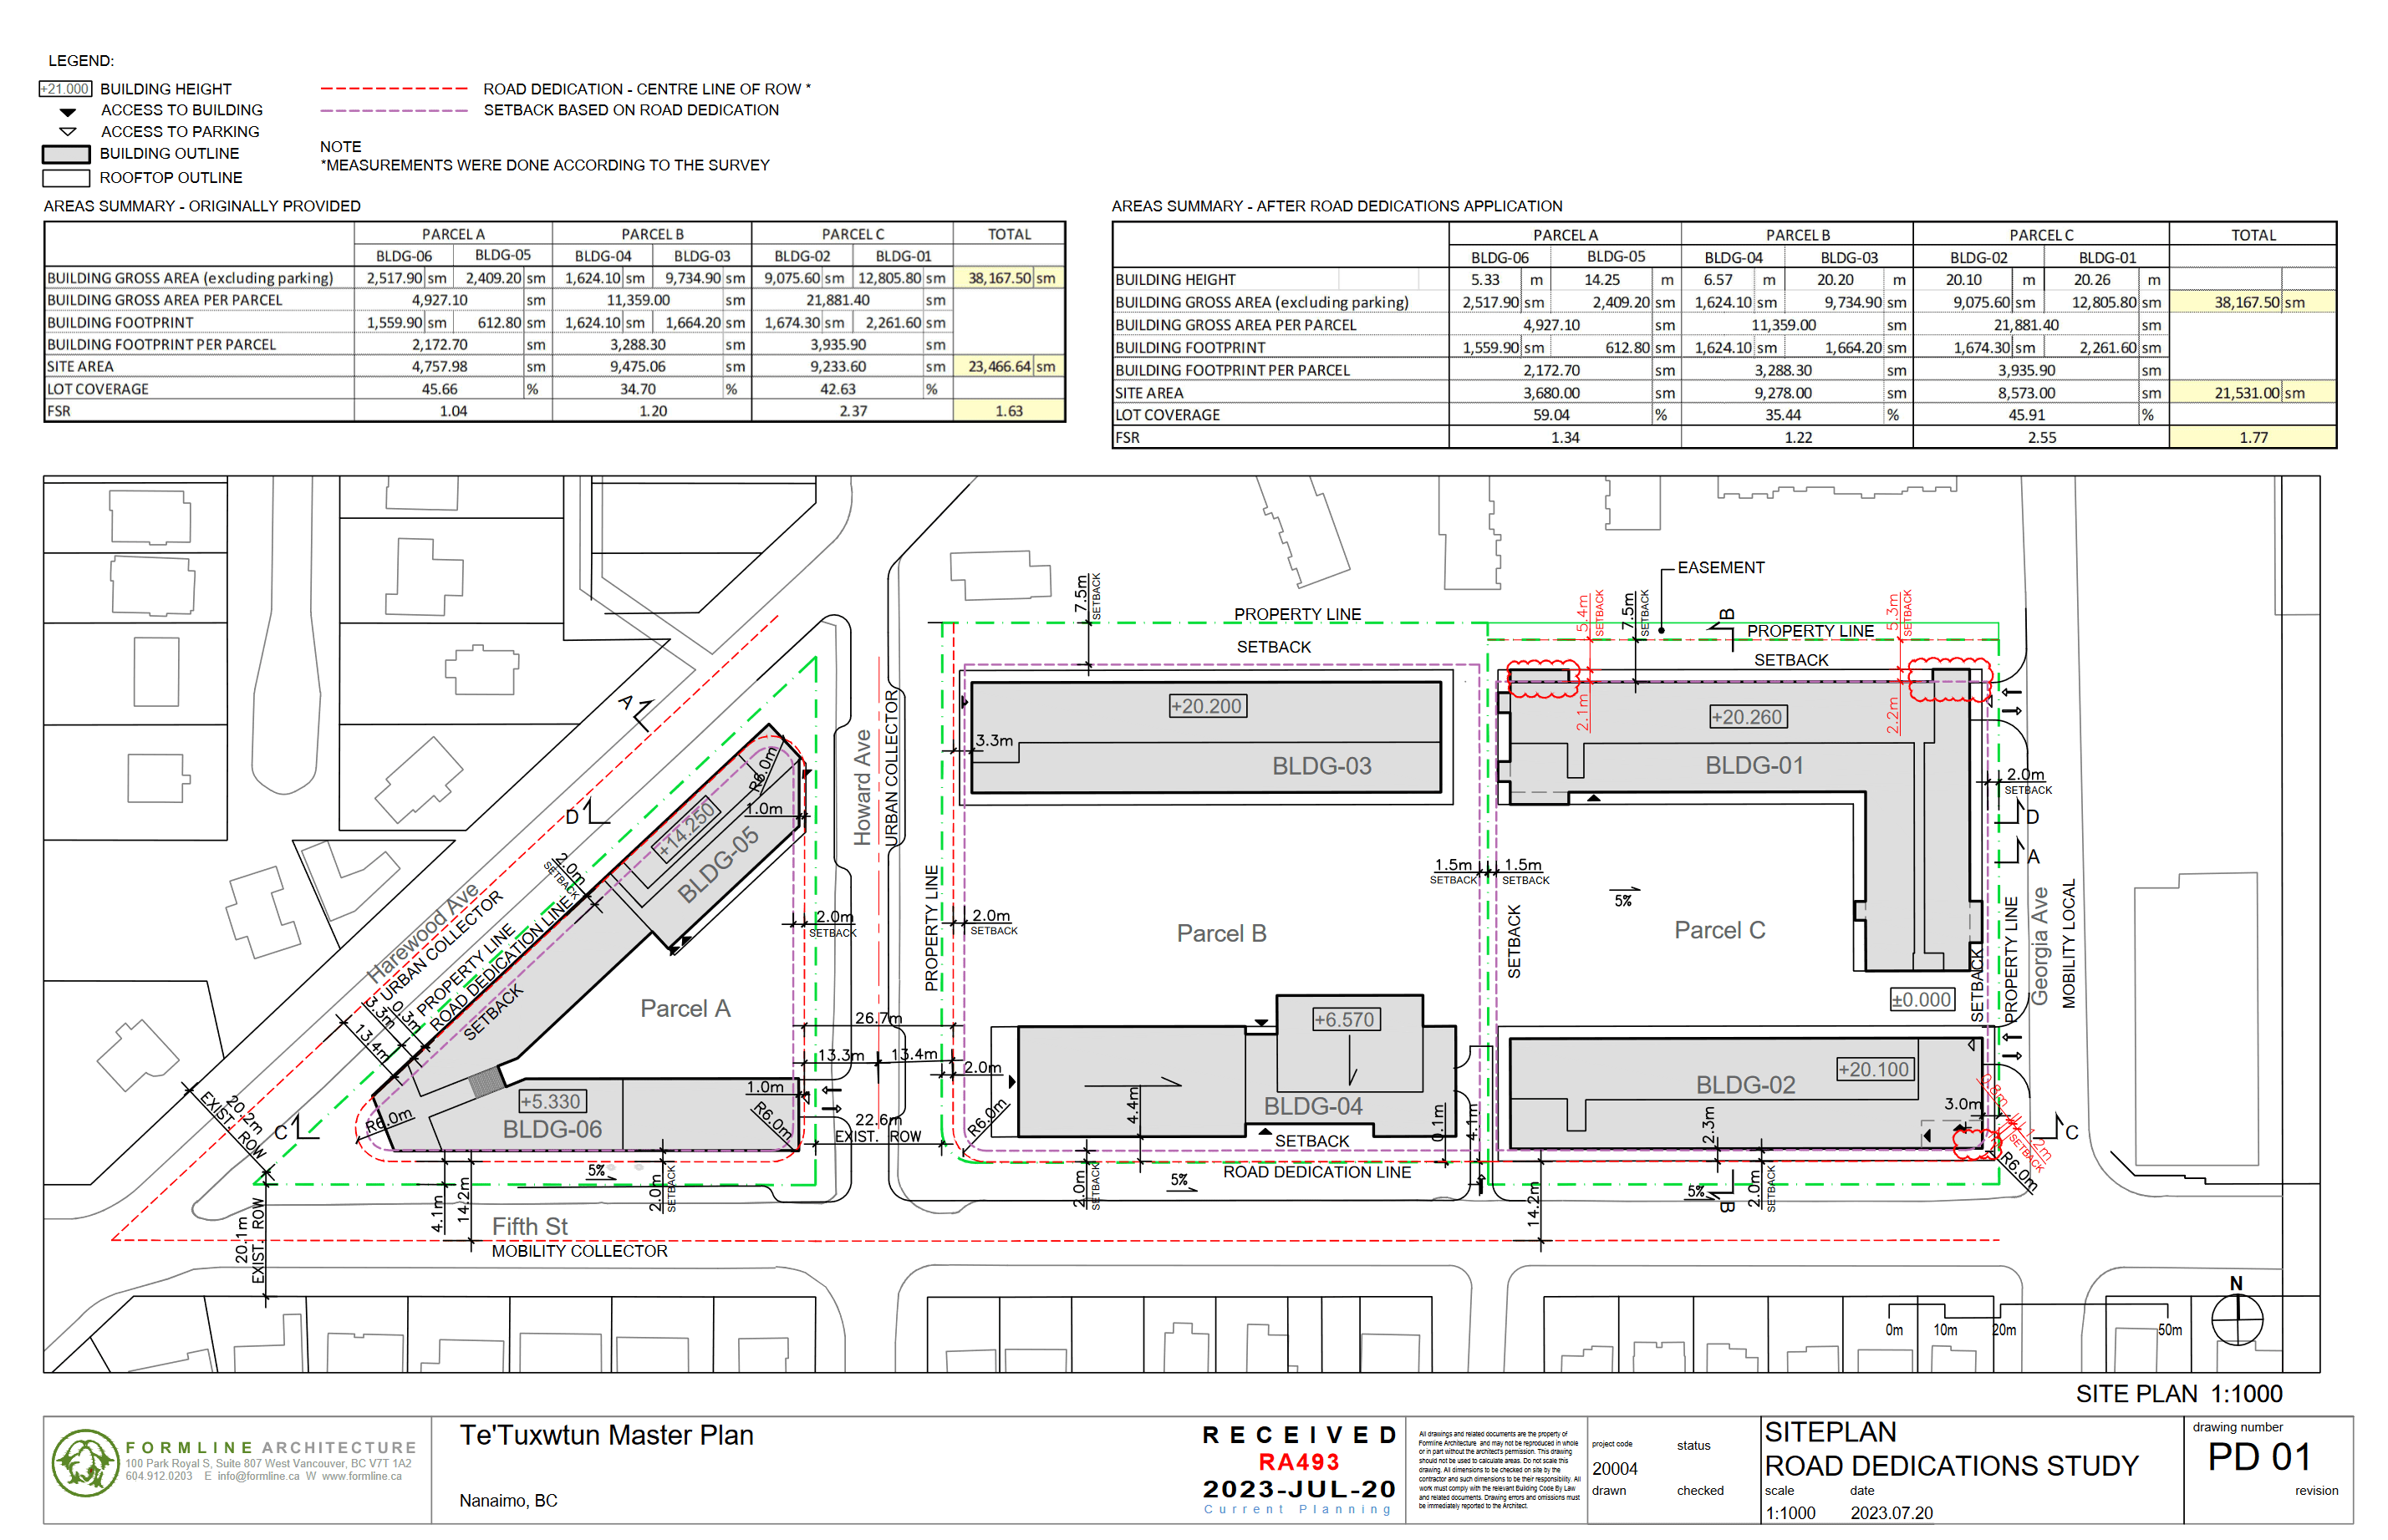The image size is (2388, 1540).
Task: Click the +14.250 height tag on BLDG-05
Action: tap(687, 828)
